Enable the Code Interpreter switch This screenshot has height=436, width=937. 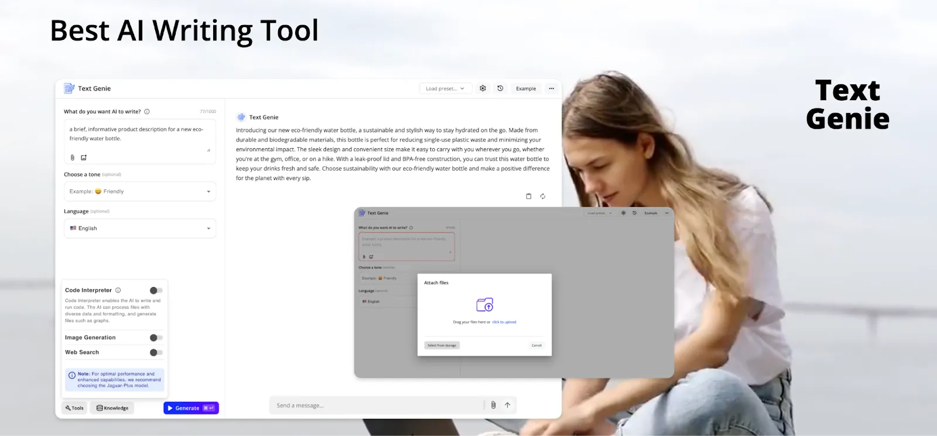tap(156, 290)
